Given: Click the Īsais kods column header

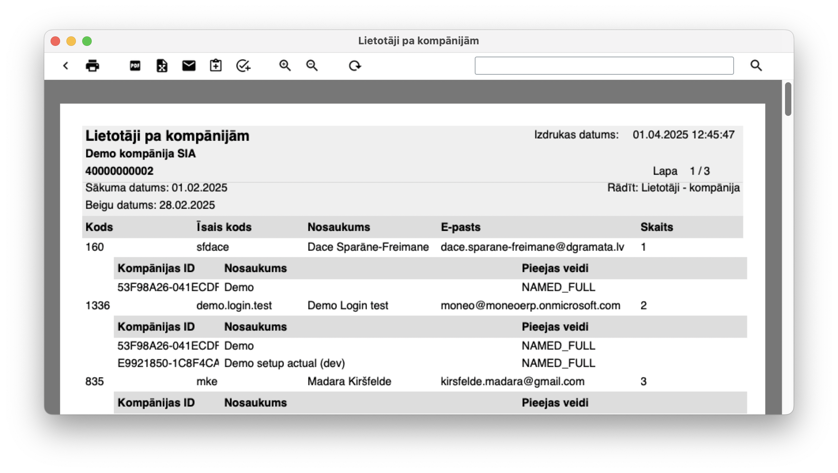Looking at the screenshot, I should [x=224, y=227].
